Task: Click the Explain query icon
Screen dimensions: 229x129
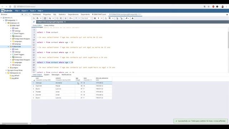Action: pyautogui.click(x=106, y=18)
